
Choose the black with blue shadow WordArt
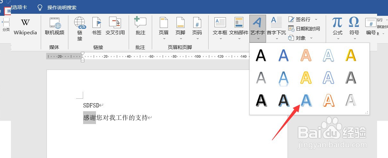tap(283, 100)
